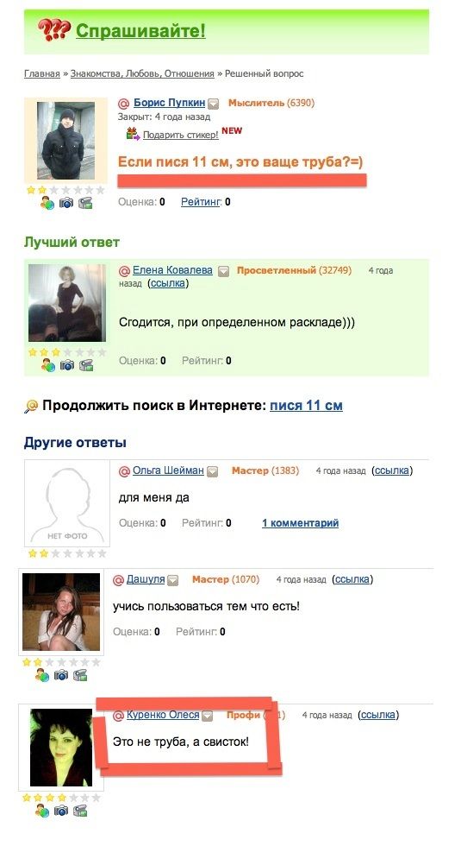Open Елена Ковалева's profile photo thumbnail
Viewport: 461px width, 846px height.
pos(67,303)
